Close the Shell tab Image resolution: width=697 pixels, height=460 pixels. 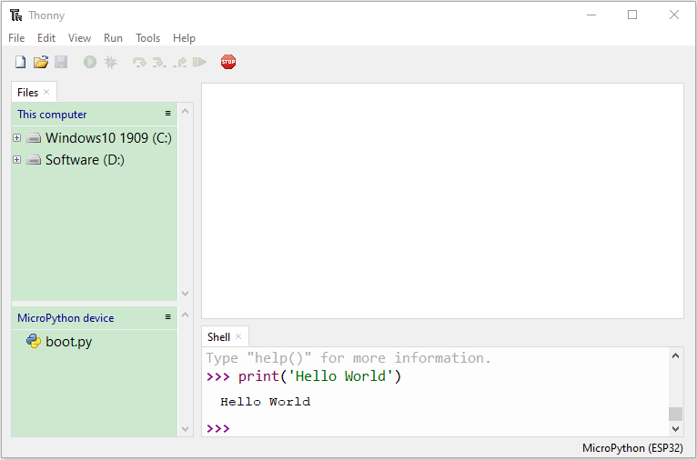tap(238, 336)
